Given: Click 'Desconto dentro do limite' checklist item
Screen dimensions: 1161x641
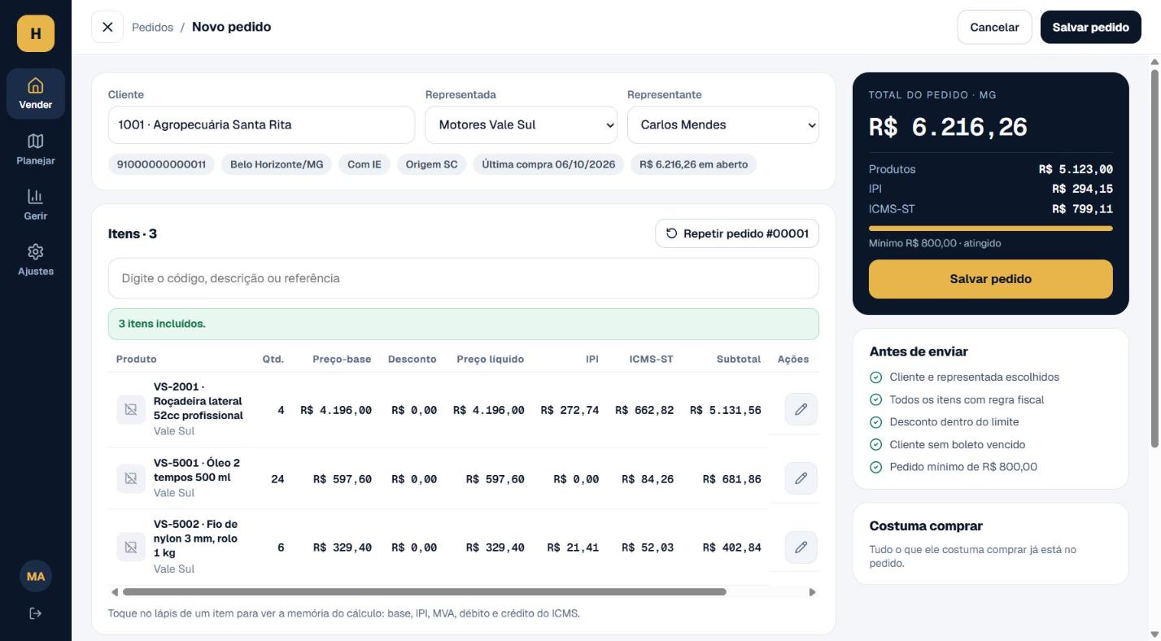Looking at the screenshot, I should (954, 422).
